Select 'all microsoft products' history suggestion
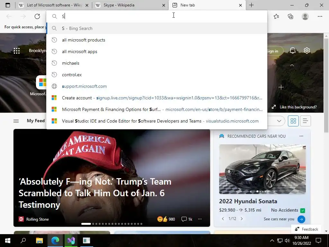Viewport: 329px width, 247px height. point(157,40)
